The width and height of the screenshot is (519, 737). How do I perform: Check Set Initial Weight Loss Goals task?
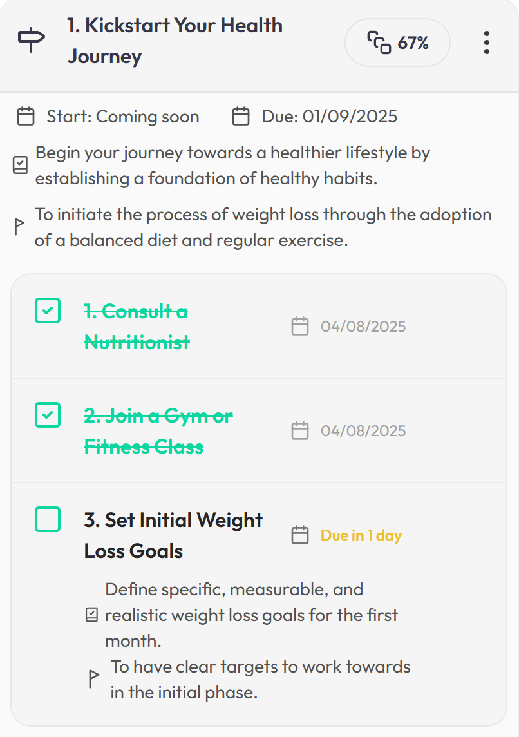pos(48,519)
